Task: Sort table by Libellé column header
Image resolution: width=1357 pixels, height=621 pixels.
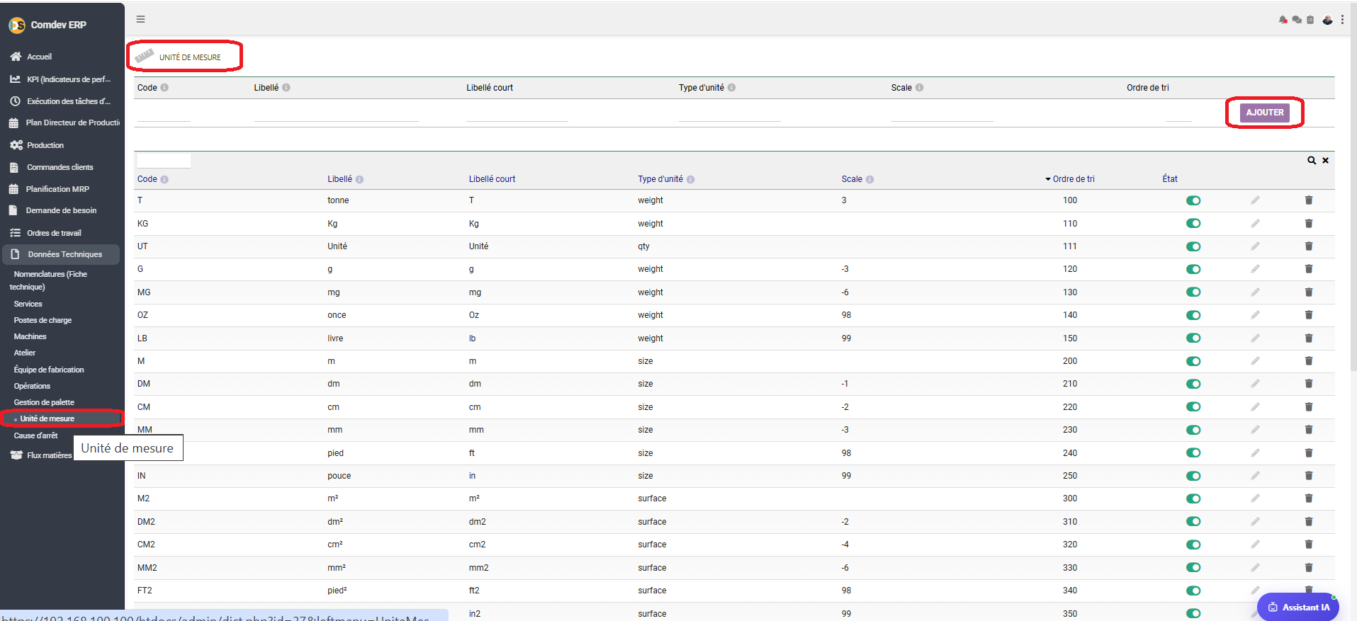Action: point(339,179)
